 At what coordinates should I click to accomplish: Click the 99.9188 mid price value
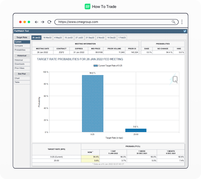(99, 52)
